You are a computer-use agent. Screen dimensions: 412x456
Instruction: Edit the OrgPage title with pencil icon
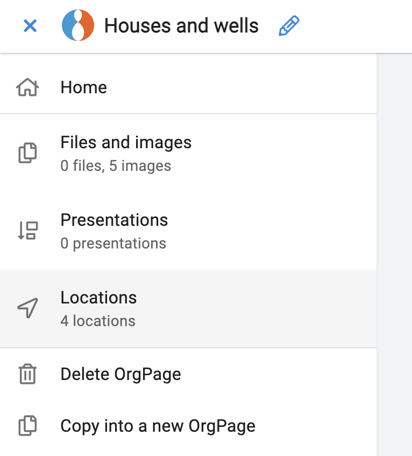tap(289, 25)
